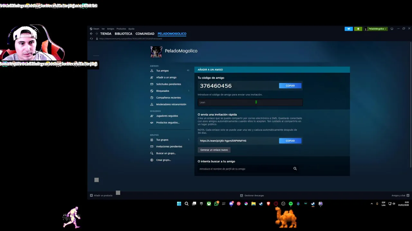The width and height of the screenshot is (412, 231).
Task: Open Epic Games from the taskbar
Action: [201, 204]
